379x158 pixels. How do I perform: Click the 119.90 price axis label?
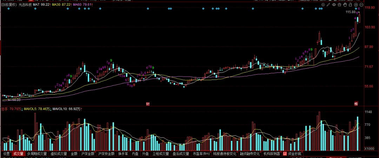coord(370,8)
